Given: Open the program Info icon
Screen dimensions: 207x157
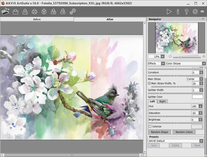Looking at the screenshot, I should [178, 12].
